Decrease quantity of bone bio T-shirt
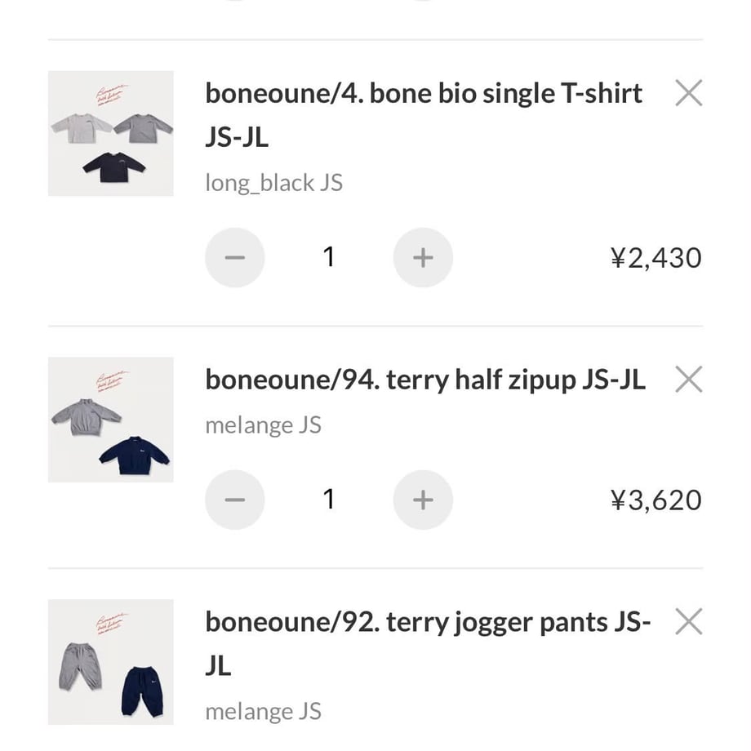 pos(235,258)
